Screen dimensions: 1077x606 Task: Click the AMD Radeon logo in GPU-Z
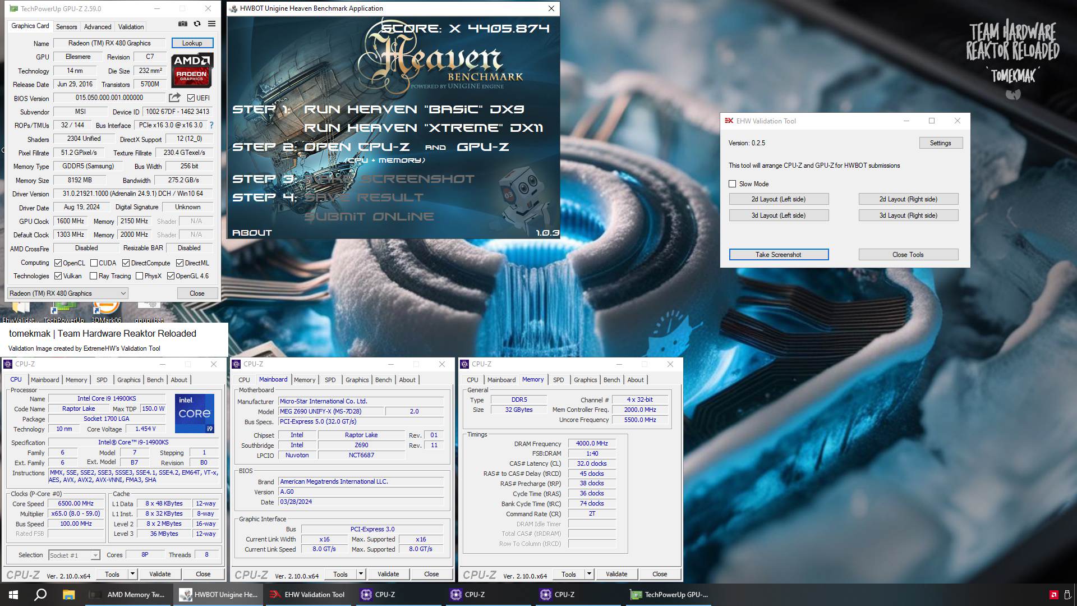pyautogui.click(x=192, y=71)
